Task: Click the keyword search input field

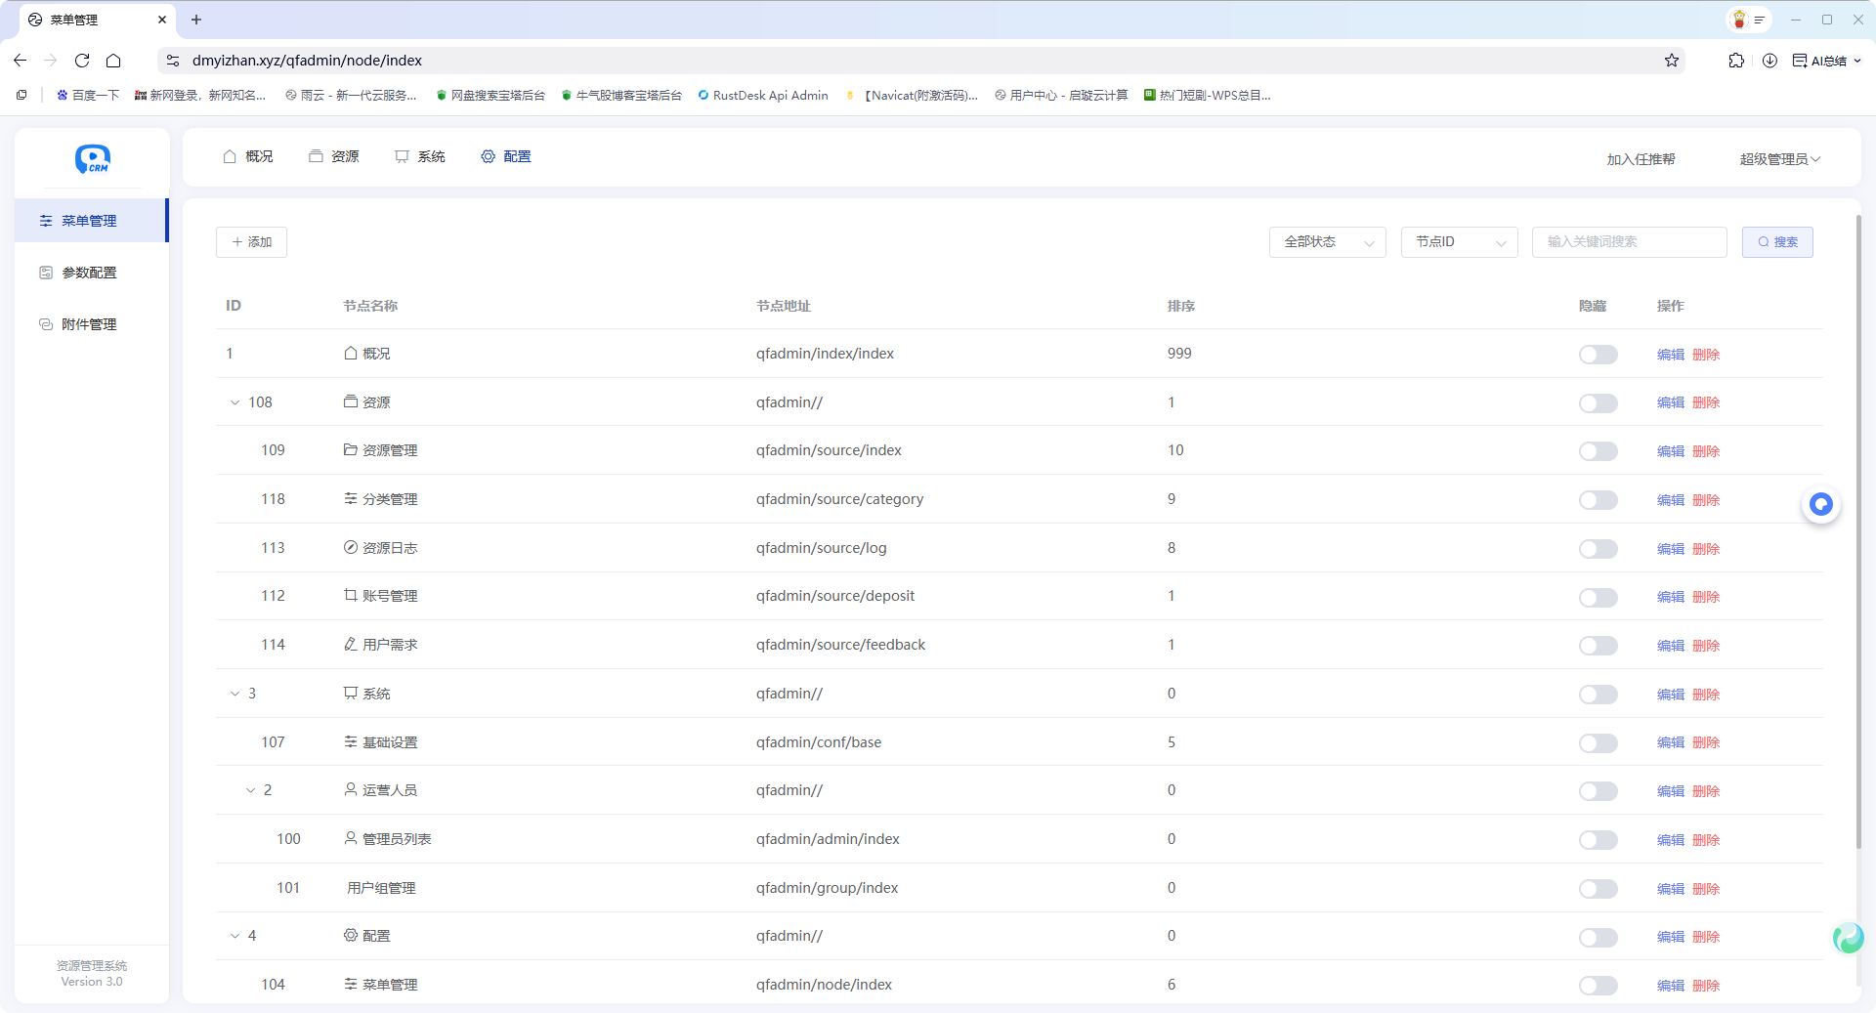Action: coord(1629,242)
